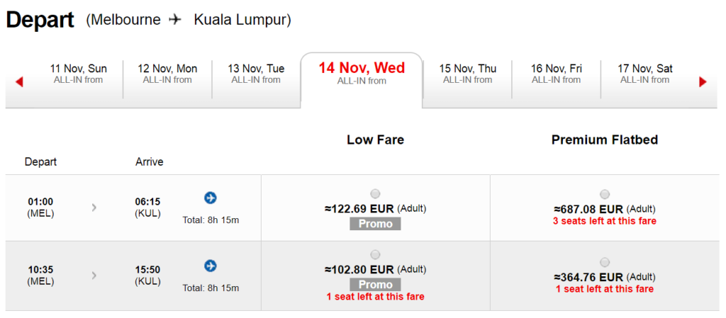Click chevron arrow in 01:00 flight row
This screenshot has width=726, height=318.
coord(94,208)
